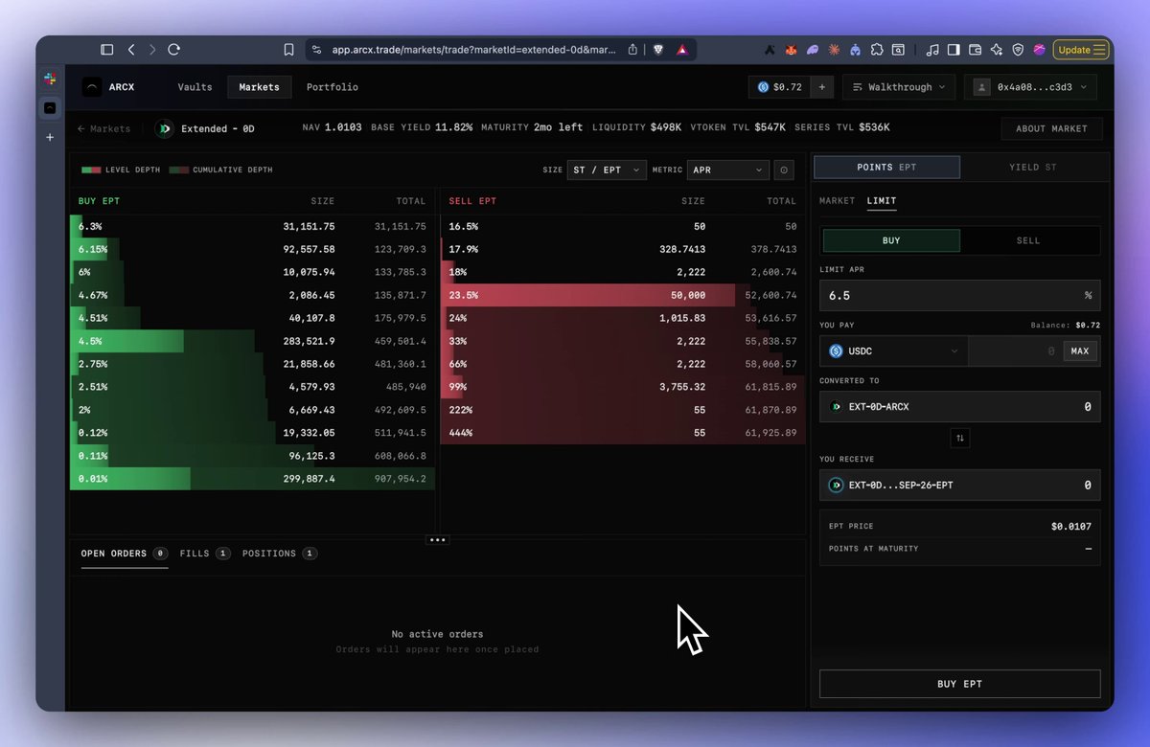Open the browser sidebar panel toggle
This screenshot has width=1150, height=747.
pos(107,50)
